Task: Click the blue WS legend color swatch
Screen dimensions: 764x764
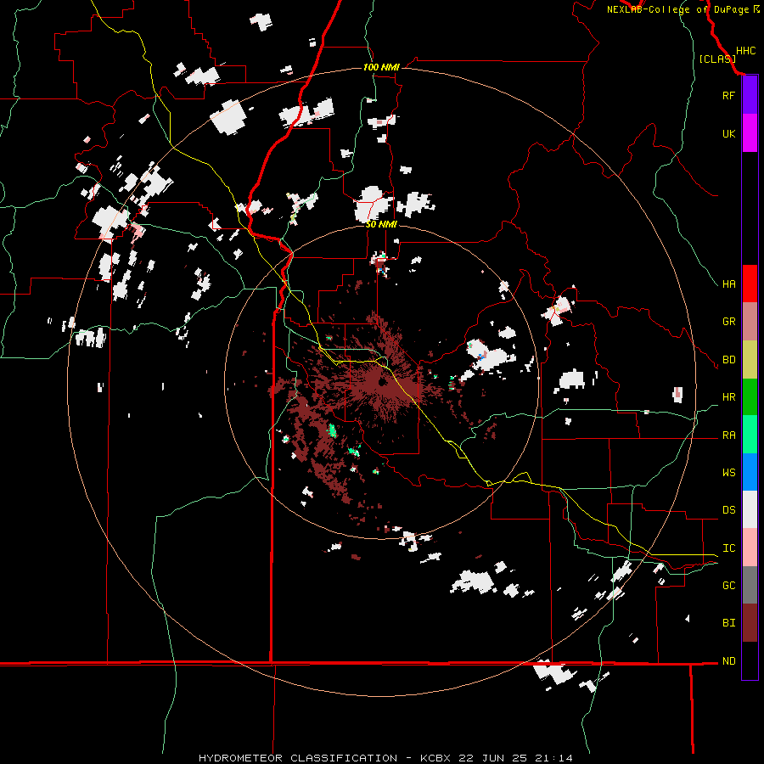Action: (x=750, y=472)
